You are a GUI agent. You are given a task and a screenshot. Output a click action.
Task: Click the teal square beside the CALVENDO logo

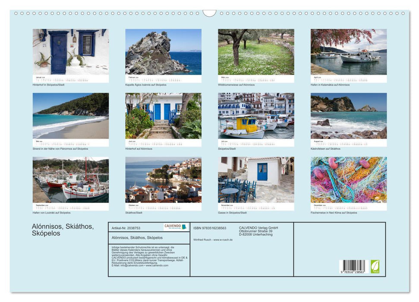click(185, 227)
